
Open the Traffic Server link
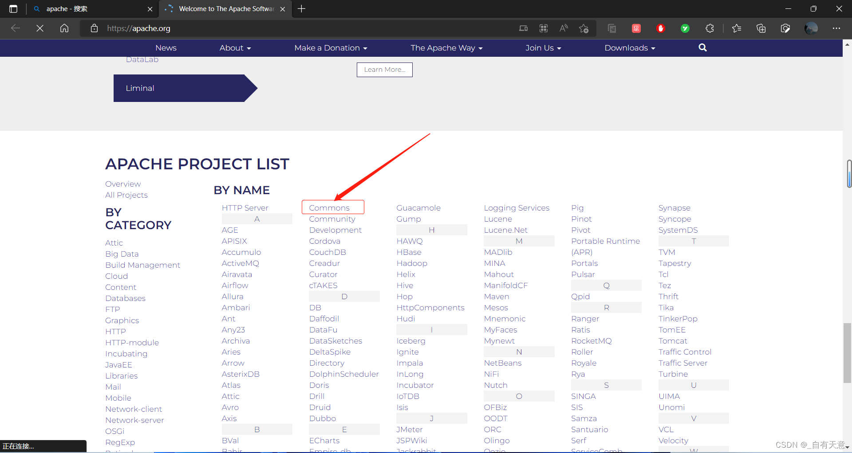click(683, 363)
